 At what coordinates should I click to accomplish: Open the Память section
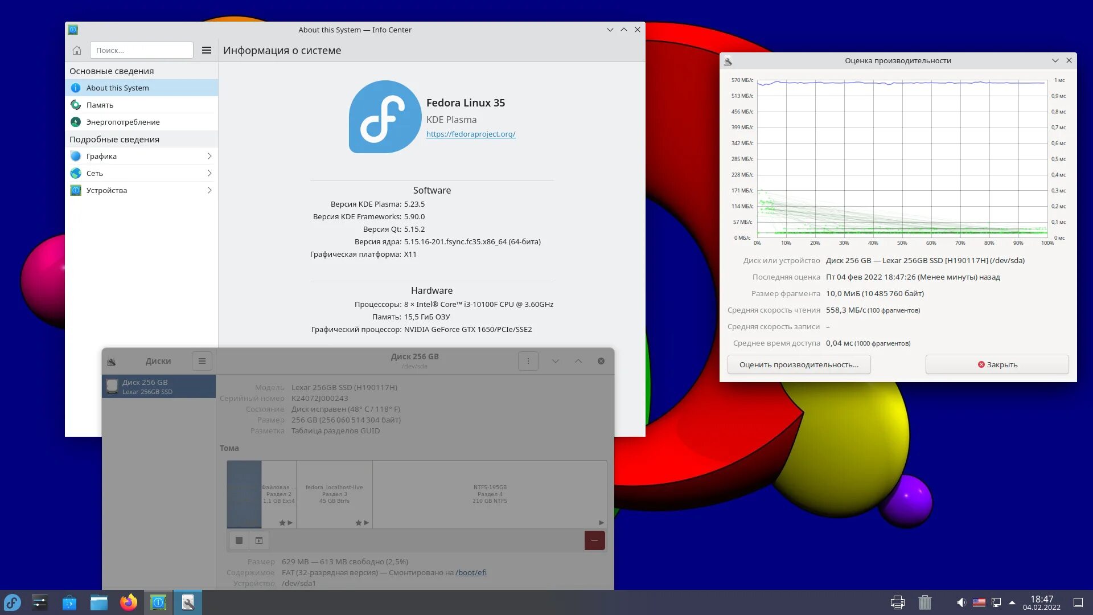pos(141,105)
